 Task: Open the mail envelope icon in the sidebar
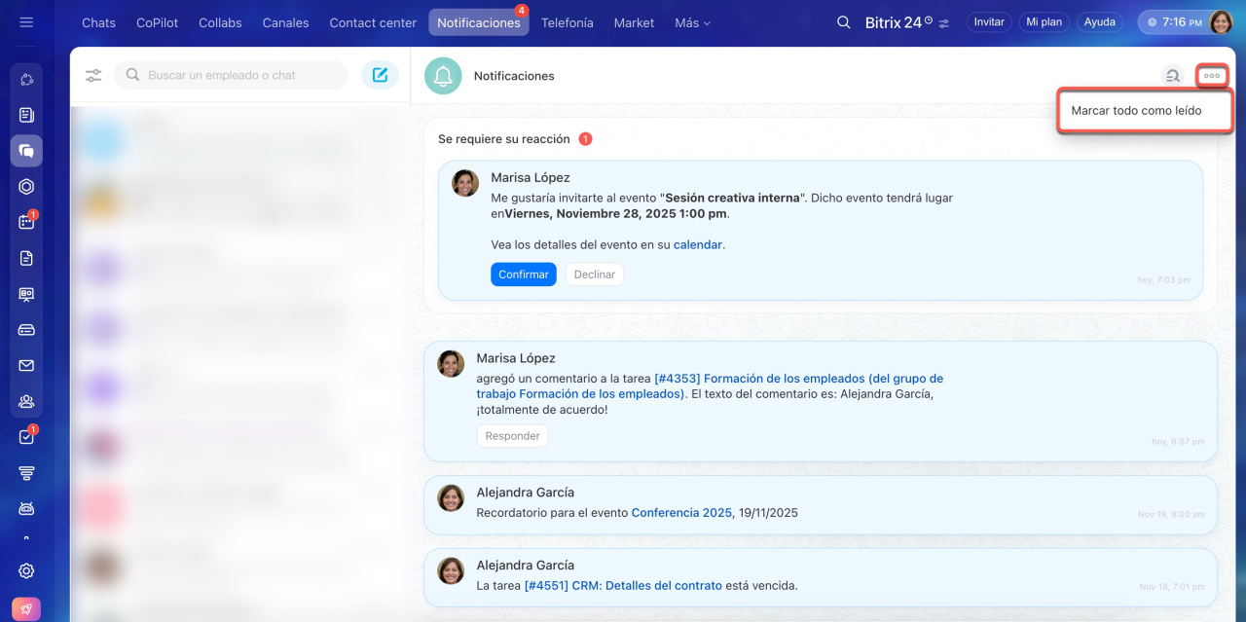coord(26,366)
